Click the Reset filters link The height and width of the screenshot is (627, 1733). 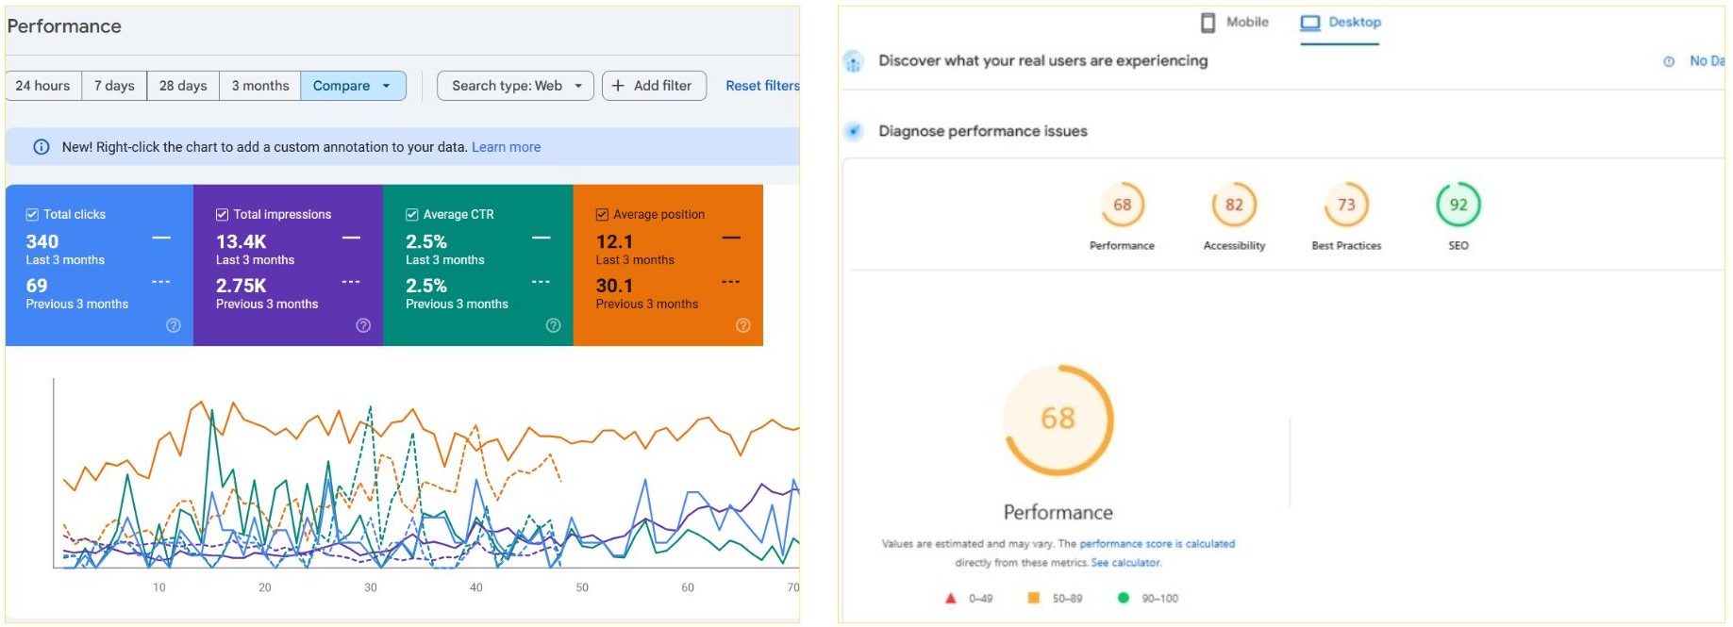click(762, 86)
